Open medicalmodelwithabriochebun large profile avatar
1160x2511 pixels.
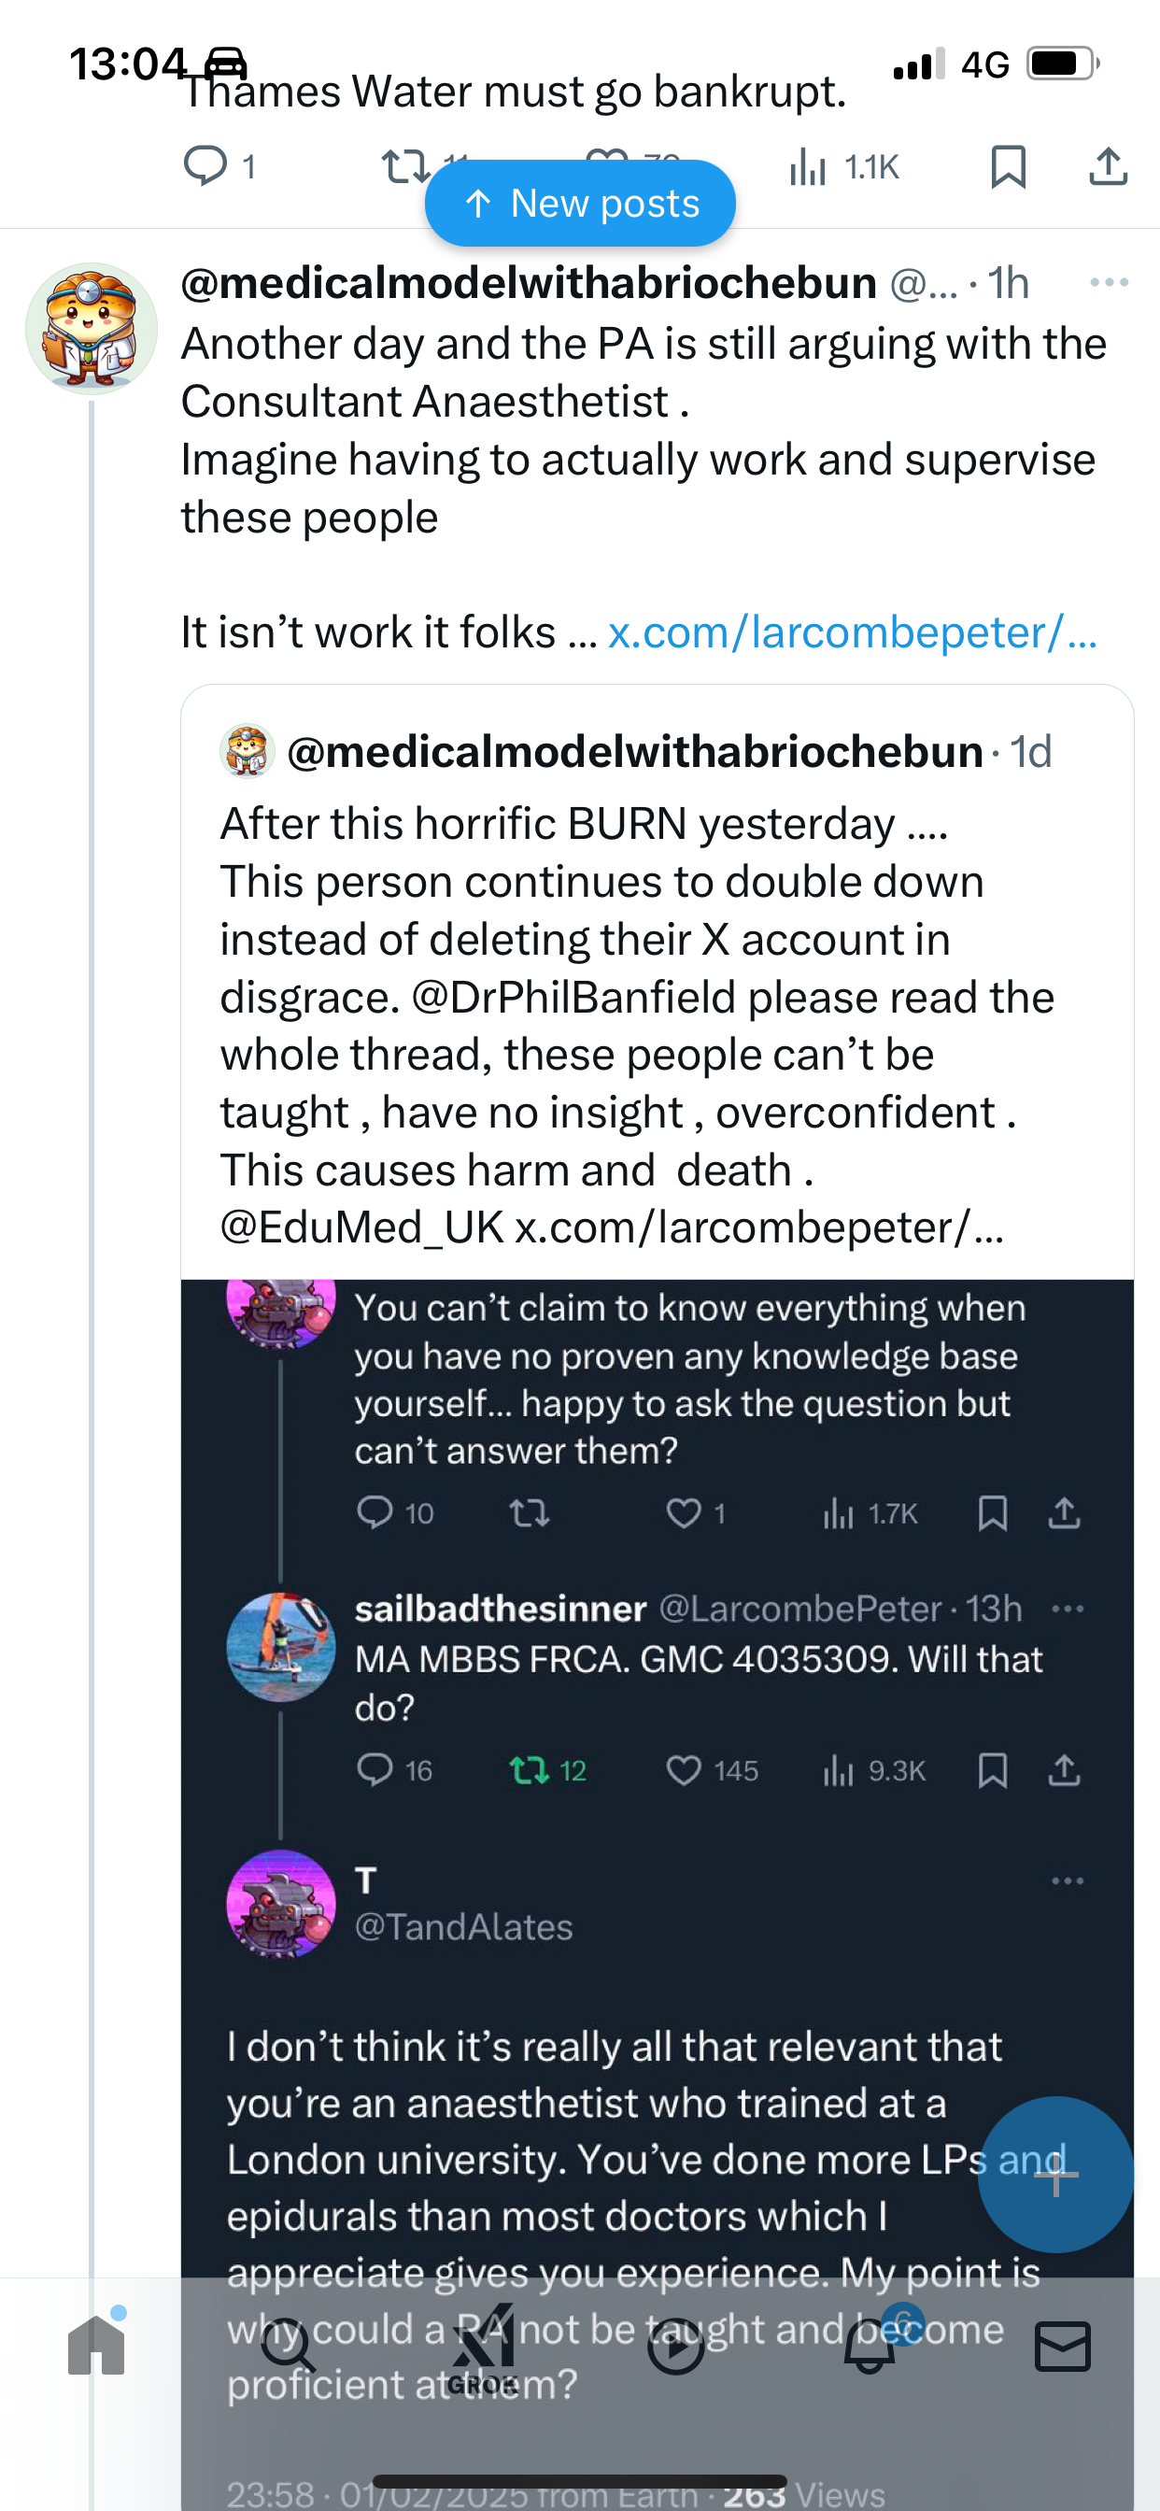[x=92, y=329]
